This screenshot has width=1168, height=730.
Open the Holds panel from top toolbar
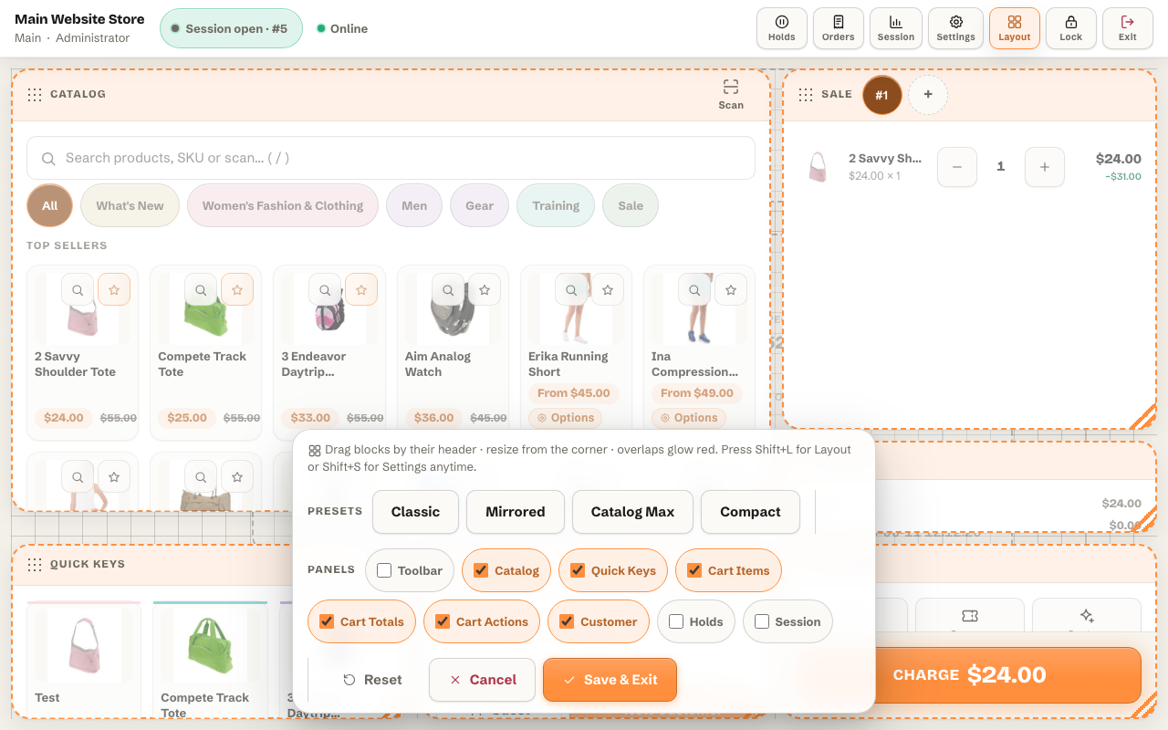point(782,28)
